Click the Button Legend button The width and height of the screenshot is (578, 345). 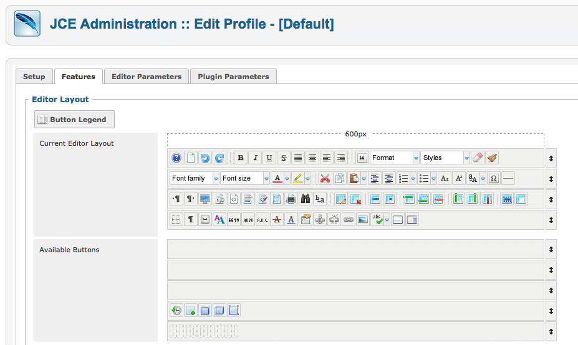(74, 120)
